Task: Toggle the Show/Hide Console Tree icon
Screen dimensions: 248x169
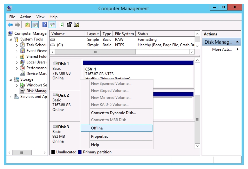Action: coord(35,25)
